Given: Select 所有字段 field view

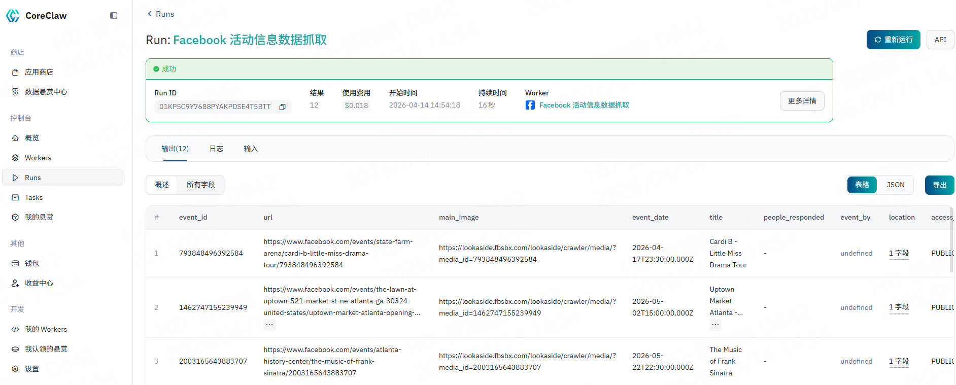Looking at the screenshot, I should pos(200,185).
